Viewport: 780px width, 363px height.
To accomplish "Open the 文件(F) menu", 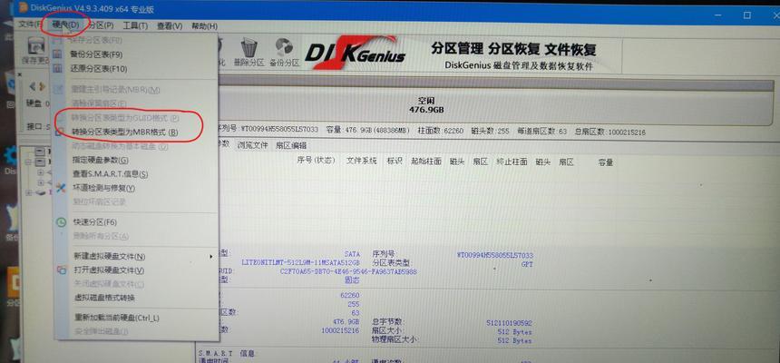I will point(31,25).
